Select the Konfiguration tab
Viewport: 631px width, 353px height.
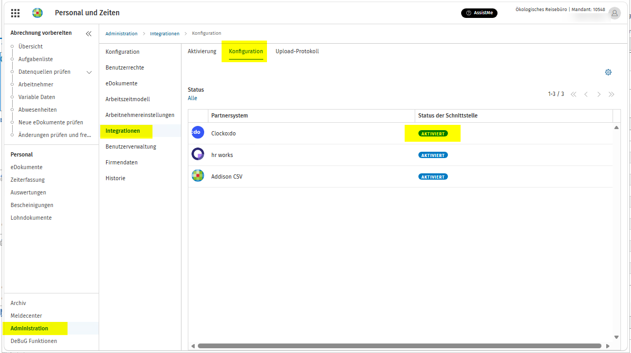pyautogui.click(x=246, y=52)
